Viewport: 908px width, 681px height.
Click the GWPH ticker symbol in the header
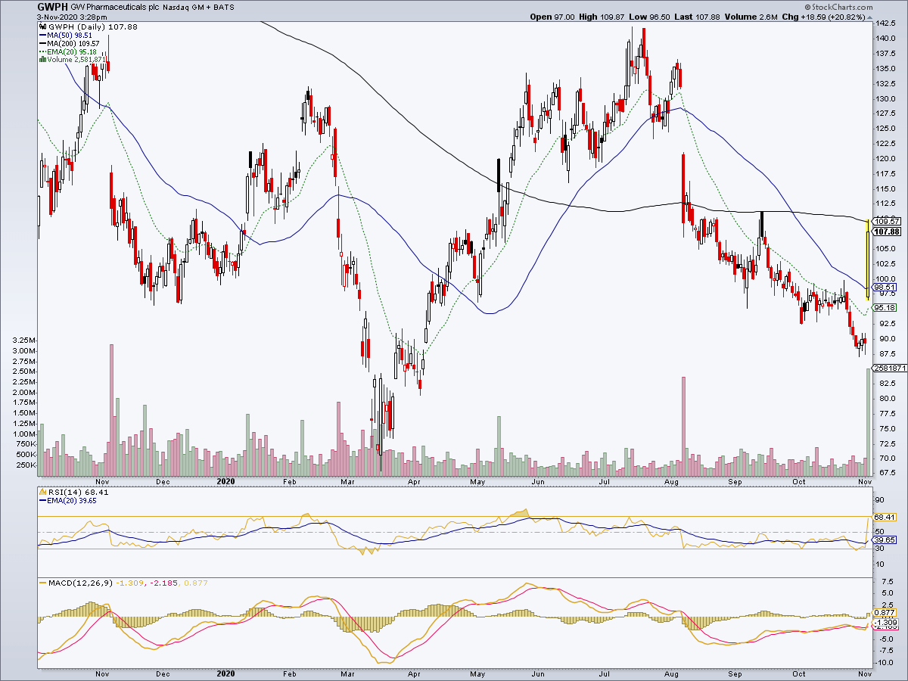tap(51, 7)
